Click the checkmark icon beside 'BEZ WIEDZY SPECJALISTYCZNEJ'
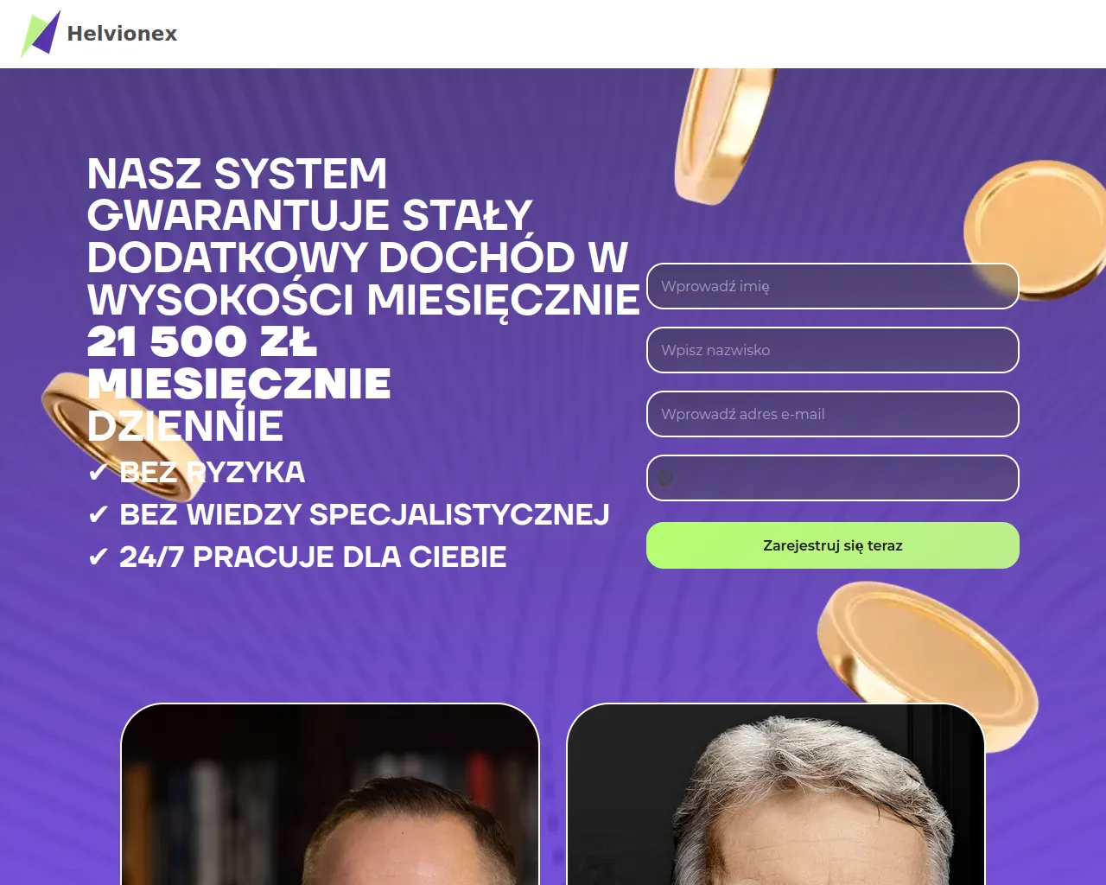Image resolution: width=1106 pixels, height=885 pixels. tap(99, 514)
